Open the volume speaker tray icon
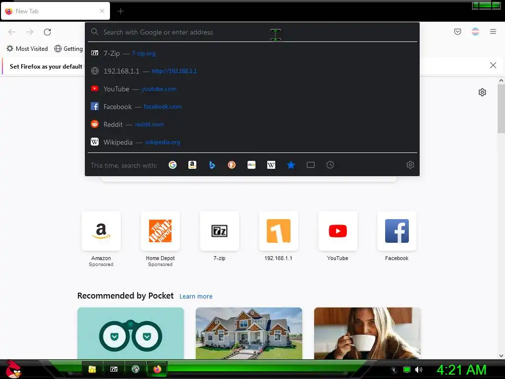 pos(419,370)
